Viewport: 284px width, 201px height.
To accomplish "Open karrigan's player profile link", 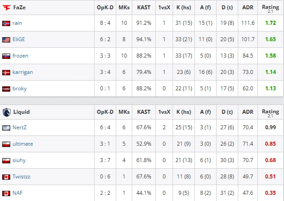I will (x=23, y=72).
